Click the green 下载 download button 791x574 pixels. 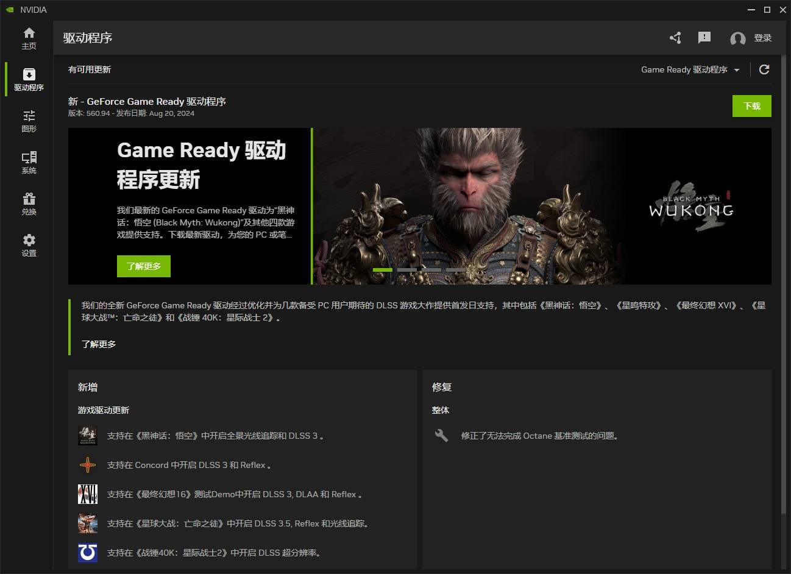tap(751, 106)
